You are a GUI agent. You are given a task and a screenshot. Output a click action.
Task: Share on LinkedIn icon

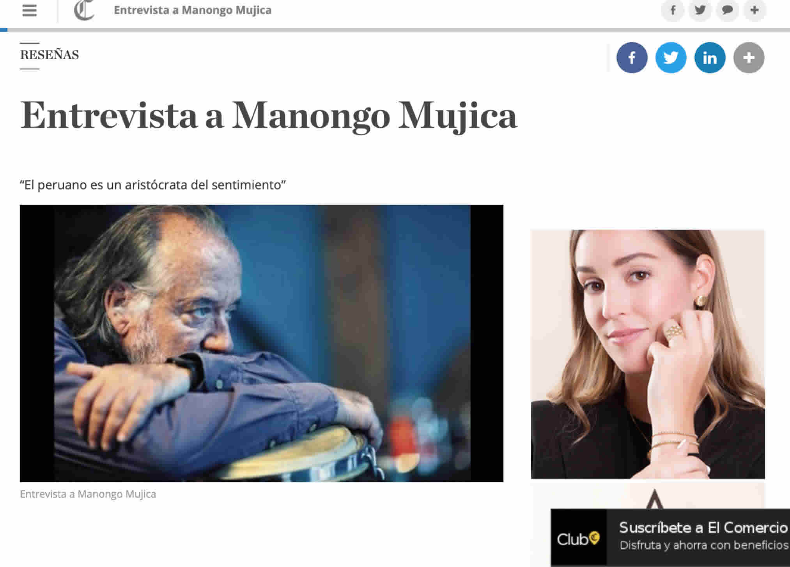[710, 58]
